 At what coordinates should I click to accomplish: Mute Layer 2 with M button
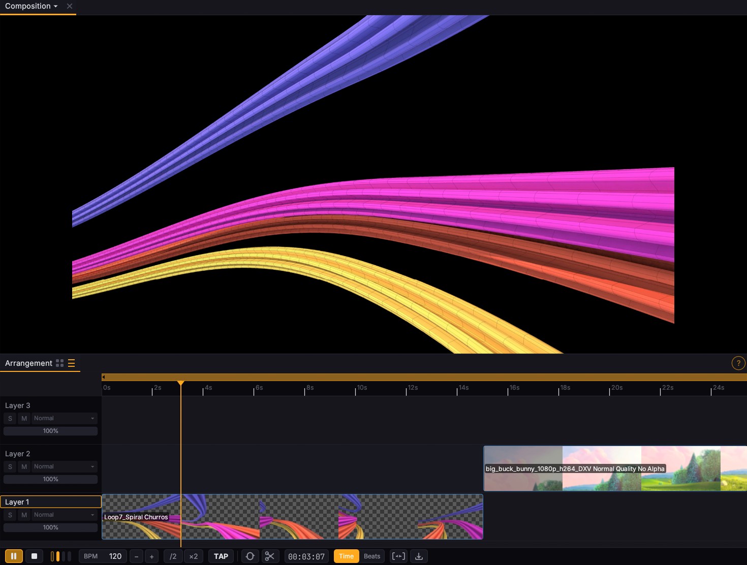click(x=24, y=466)
